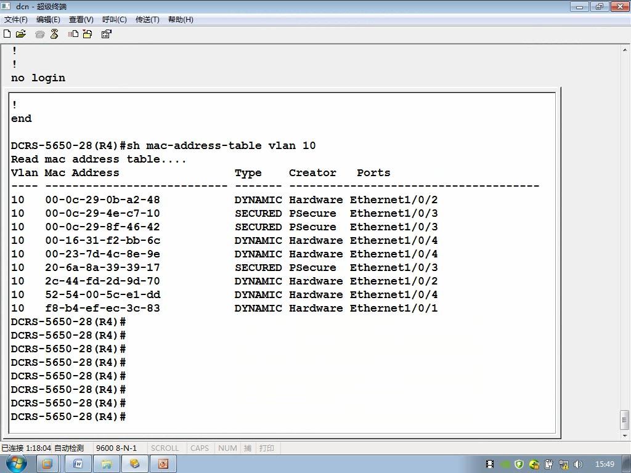The height and width of the screenshot is (473, 631).
Task: Click the volume speaker tray icon
Action: coord(578,464)
